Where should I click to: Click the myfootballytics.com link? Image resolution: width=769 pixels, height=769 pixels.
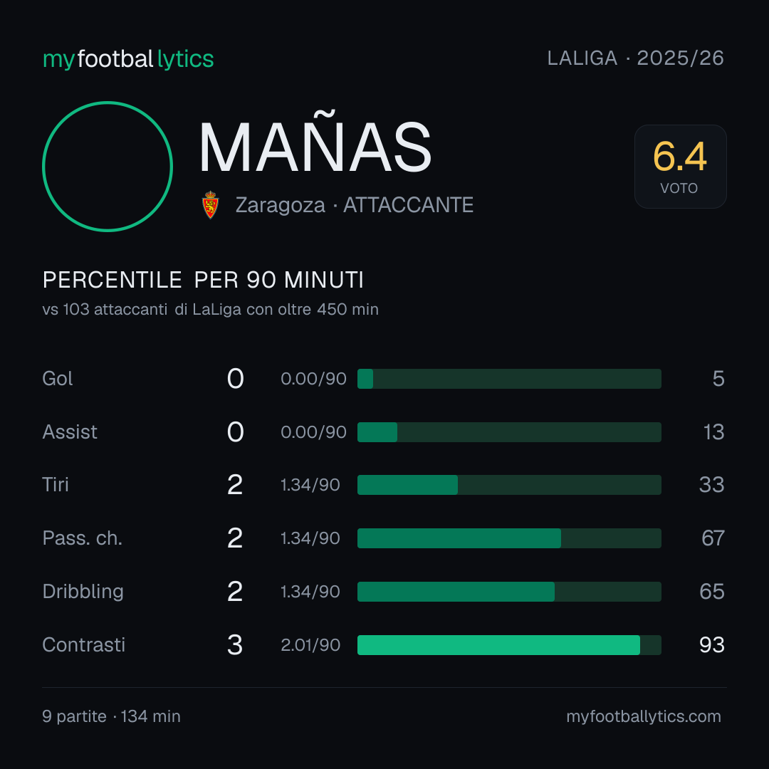(644, 716)
